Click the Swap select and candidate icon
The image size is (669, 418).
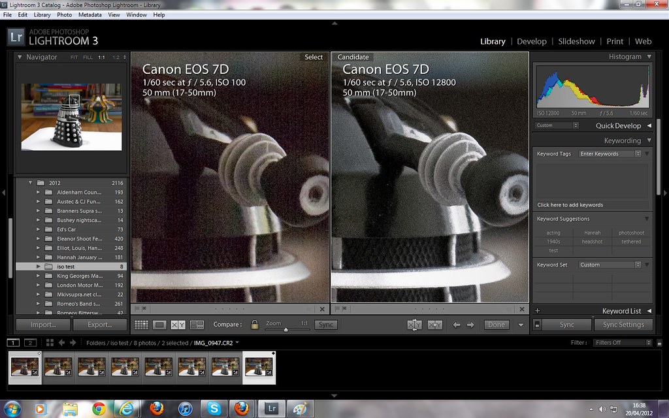click(414, 325)
